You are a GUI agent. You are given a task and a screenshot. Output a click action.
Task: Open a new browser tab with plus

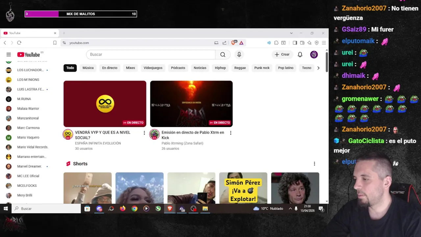coord(64,33)
